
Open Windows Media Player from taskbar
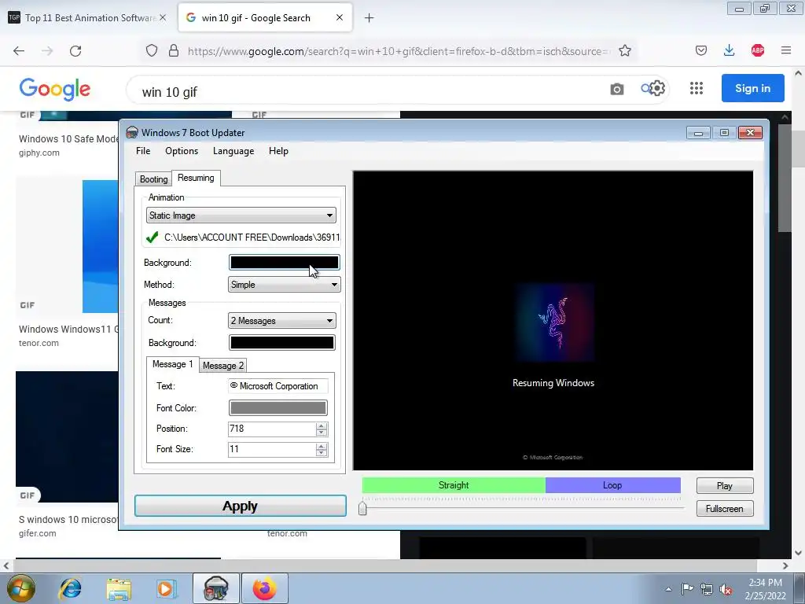point(167,588)
